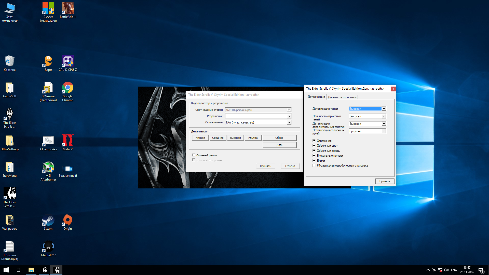Switch to Дальность отрисовки tab
The width and height of the screenshot is (489, 275).
(x=342, y=97)
